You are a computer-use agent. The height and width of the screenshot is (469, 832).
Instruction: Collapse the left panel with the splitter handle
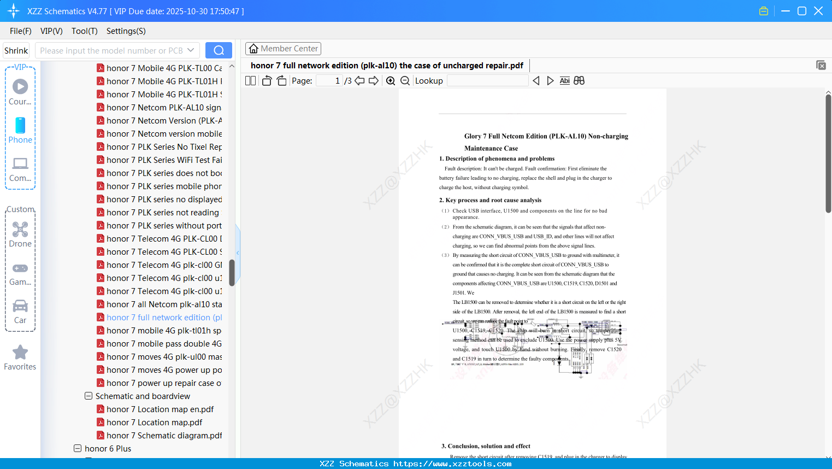(x=238, y=253)
